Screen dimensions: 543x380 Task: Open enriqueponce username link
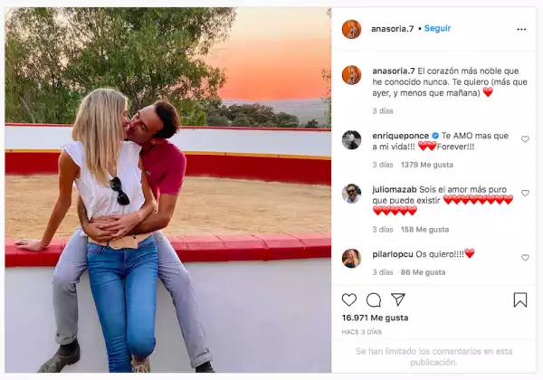click(x=401, y=136)
